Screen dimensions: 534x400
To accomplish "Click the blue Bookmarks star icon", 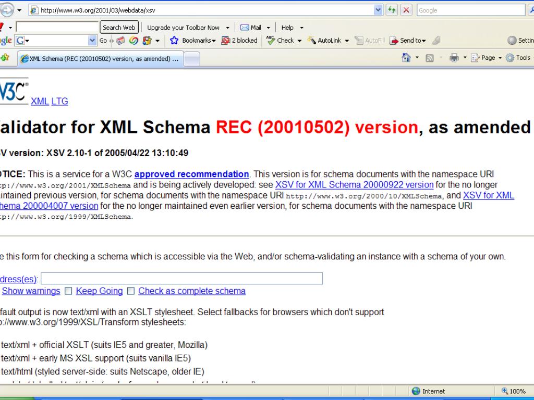I will tap(174, 41).
